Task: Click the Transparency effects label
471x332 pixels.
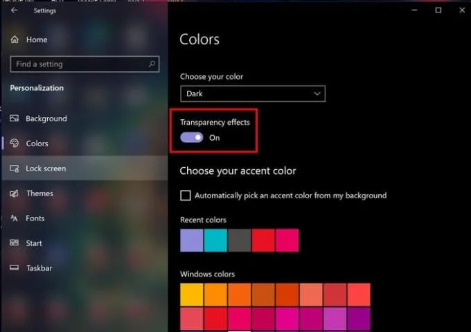Action: click(215, 122)
